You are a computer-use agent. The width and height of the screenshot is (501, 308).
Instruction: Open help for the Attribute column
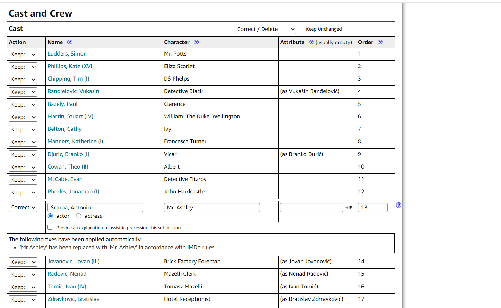click(311, 42)
